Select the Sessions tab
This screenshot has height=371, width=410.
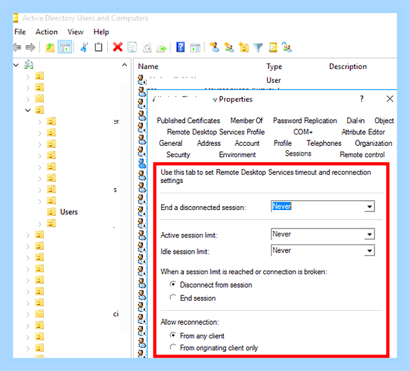click(x=298, y=153)
